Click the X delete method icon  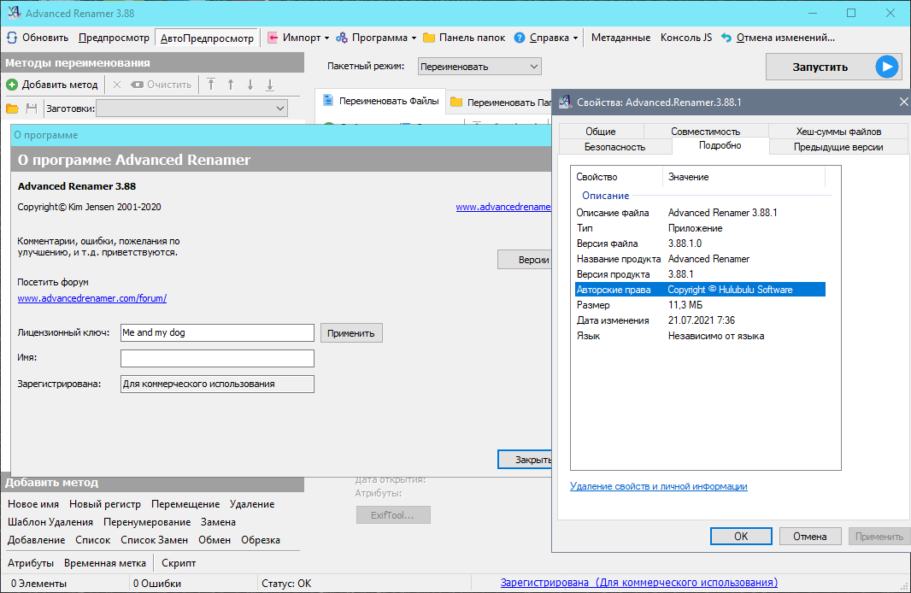pos(117,85)
